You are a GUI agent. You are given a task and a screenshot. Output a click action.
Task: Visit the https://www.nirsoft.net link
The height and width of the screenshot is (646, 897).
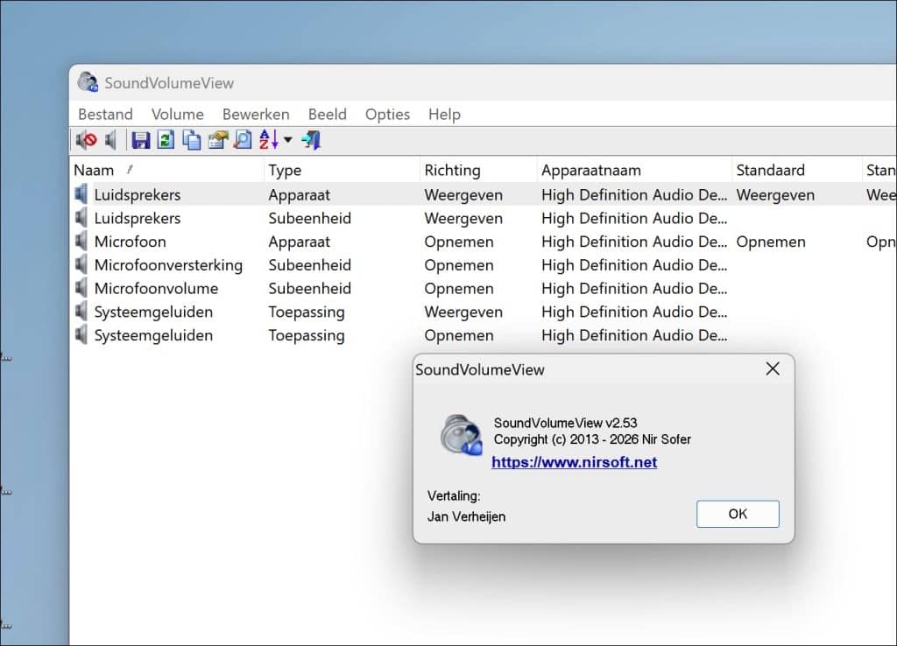point(575,462)
